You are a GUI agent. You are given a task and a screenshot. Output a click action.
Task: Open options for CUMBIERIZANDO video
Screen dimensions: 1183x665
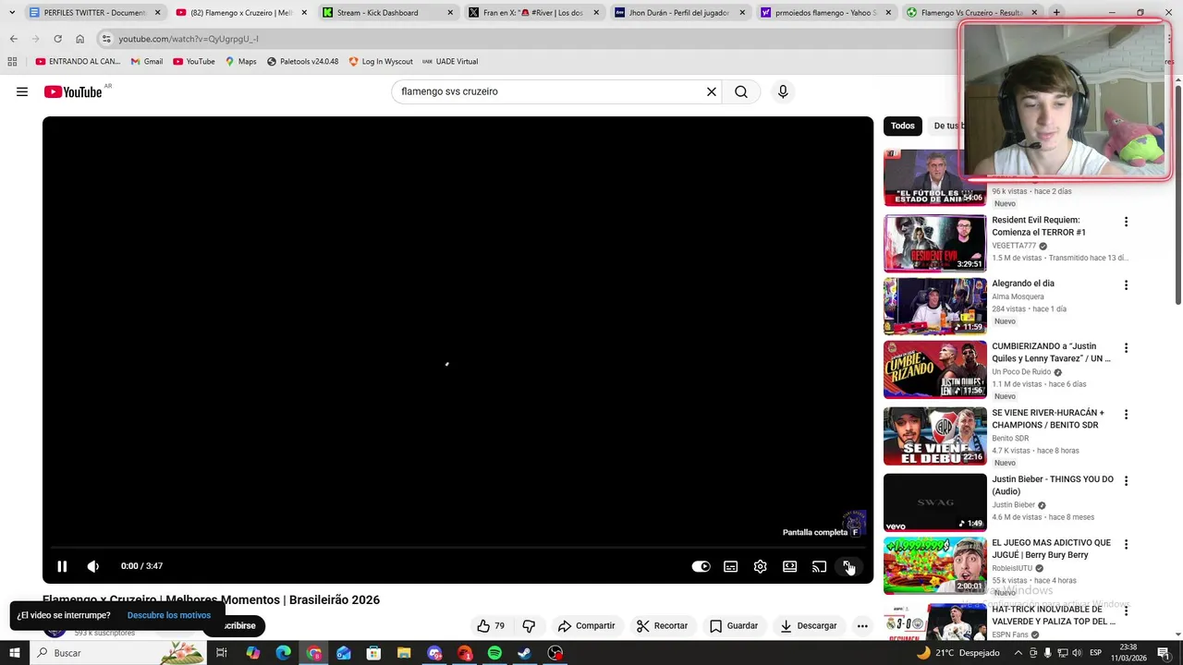click(1126, 348)
